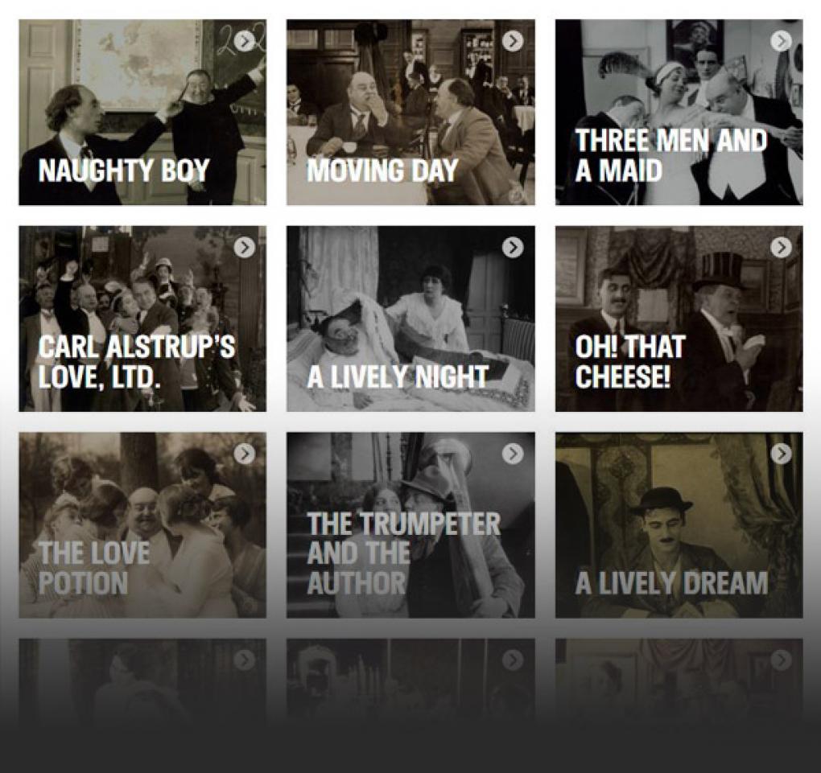Click arrow icon on faded bottom-left film card
The height and width of the screenshot is (773, 821).
coord(245,660)
